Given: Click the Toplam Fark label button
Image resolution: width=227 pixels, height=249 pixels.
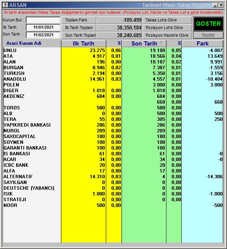Looking at the screenshot, I should click(x=79, y=20).
